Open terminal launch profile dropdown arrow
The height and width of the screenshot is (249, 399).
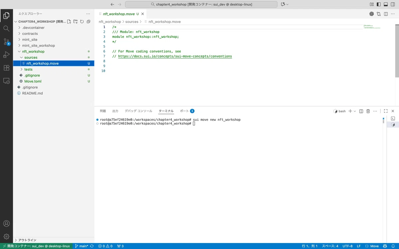coord(355,111)
